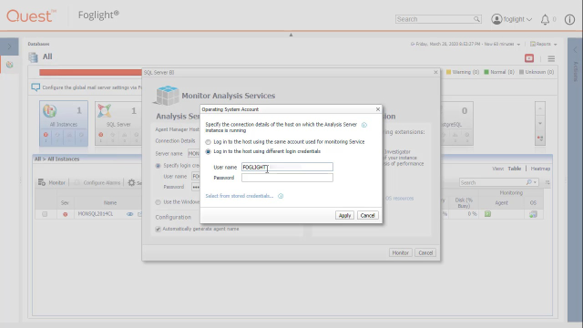Open the table search options dropdown arrow

click(x=535, y=182)
